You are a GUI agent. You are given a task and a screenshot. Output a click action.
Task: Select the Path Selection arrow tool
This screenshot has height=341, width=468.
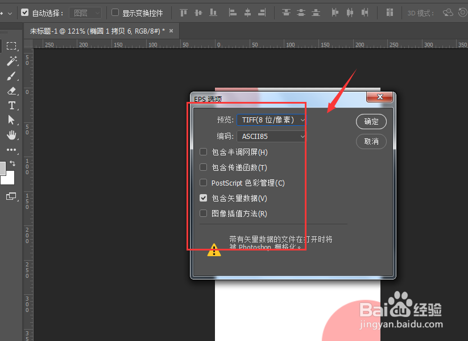[13, 120]
